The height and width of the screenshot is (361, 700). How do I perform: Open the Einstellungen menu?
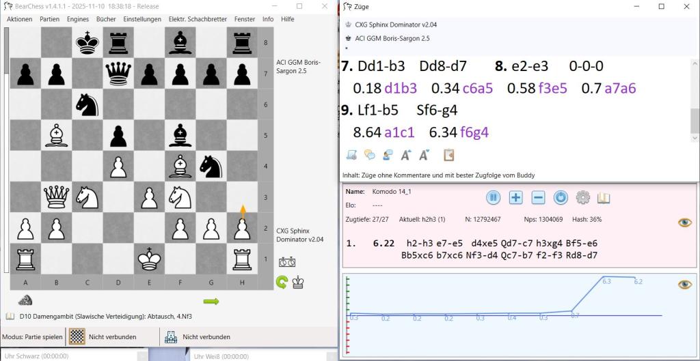coord(142,19)
